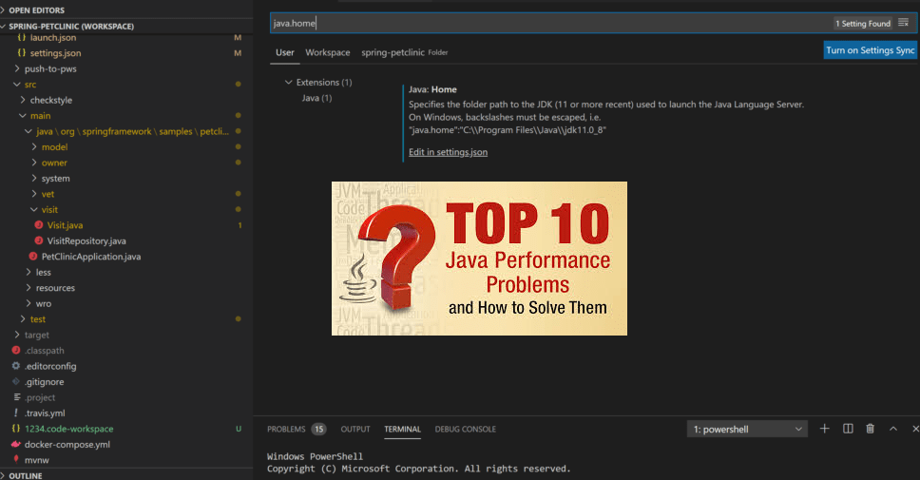The image size is (920, 480).
Task: Click the Top 10 Java Performance Problems image
Action: pyautogui.click(x=479, y=259)
